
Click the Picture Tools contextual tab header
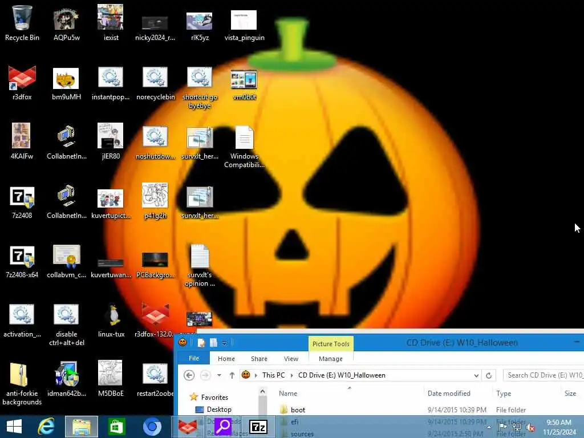(x=331, y=344)
